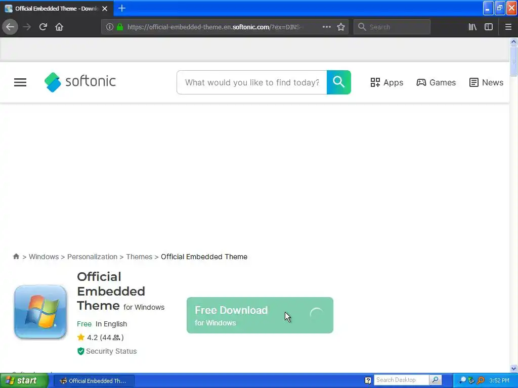
Task: Go to breadcrumb home icon
Action: 16,256
